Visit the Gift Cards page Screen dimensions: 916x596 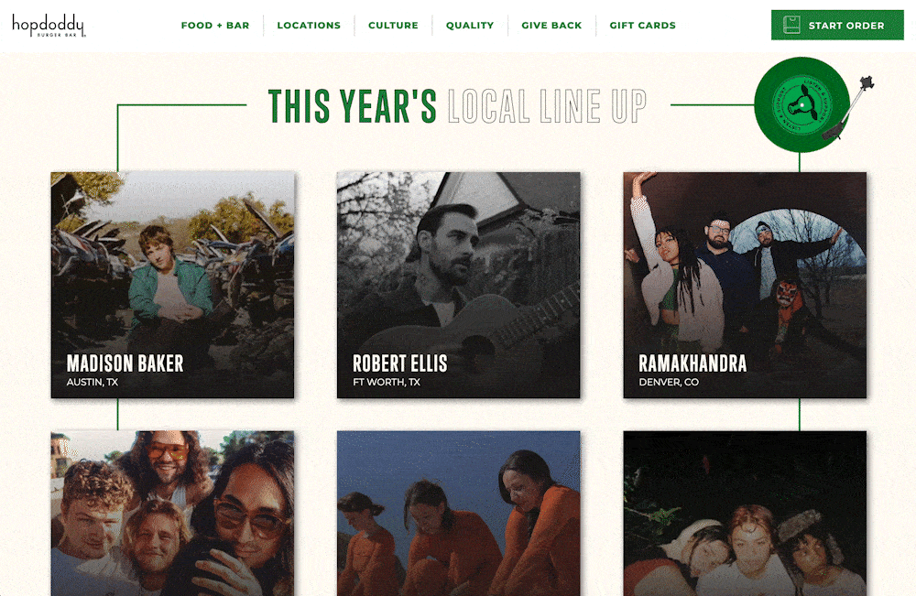click(x=643, y=25)
